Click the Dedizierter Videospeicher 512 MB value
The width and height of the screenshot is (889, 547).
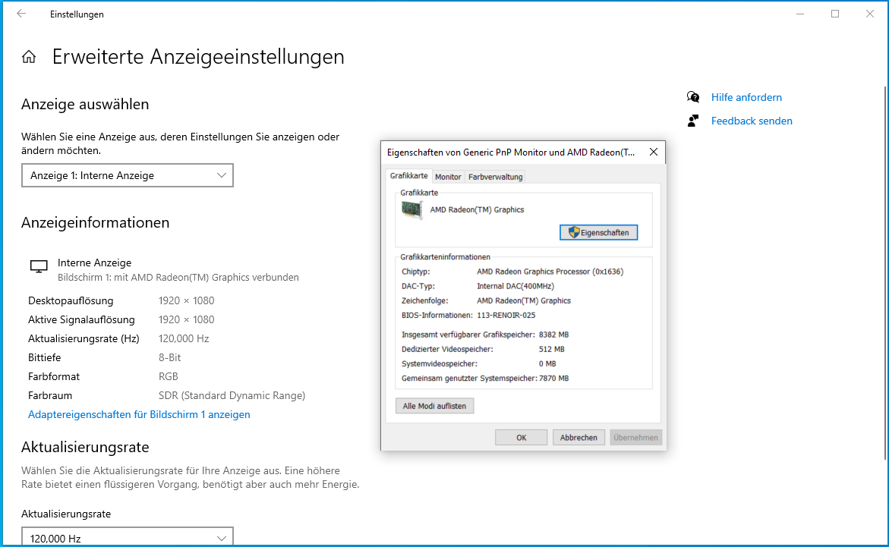click(x=552, y=349)
